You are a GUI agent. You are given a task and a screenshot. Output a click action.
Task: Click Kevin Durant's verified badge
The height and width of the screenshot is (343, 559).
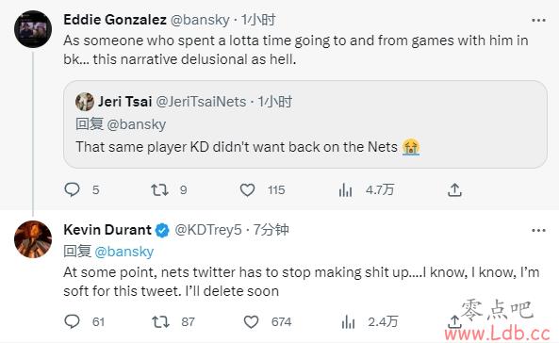[162, 230]
